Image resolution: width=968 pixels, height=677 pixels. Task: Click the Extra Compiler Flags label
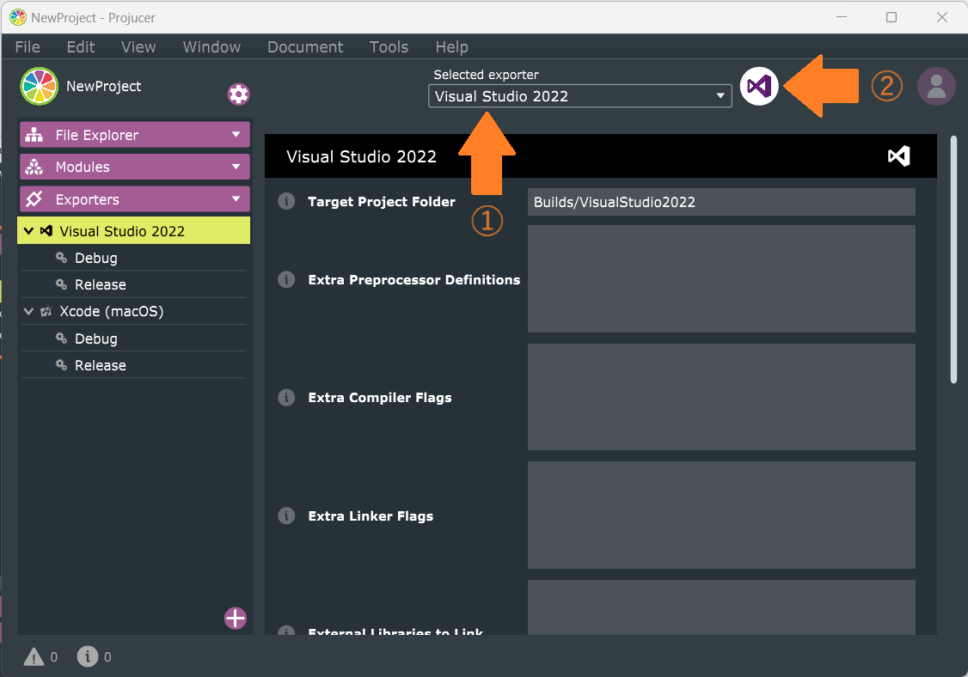click(380, 398)
